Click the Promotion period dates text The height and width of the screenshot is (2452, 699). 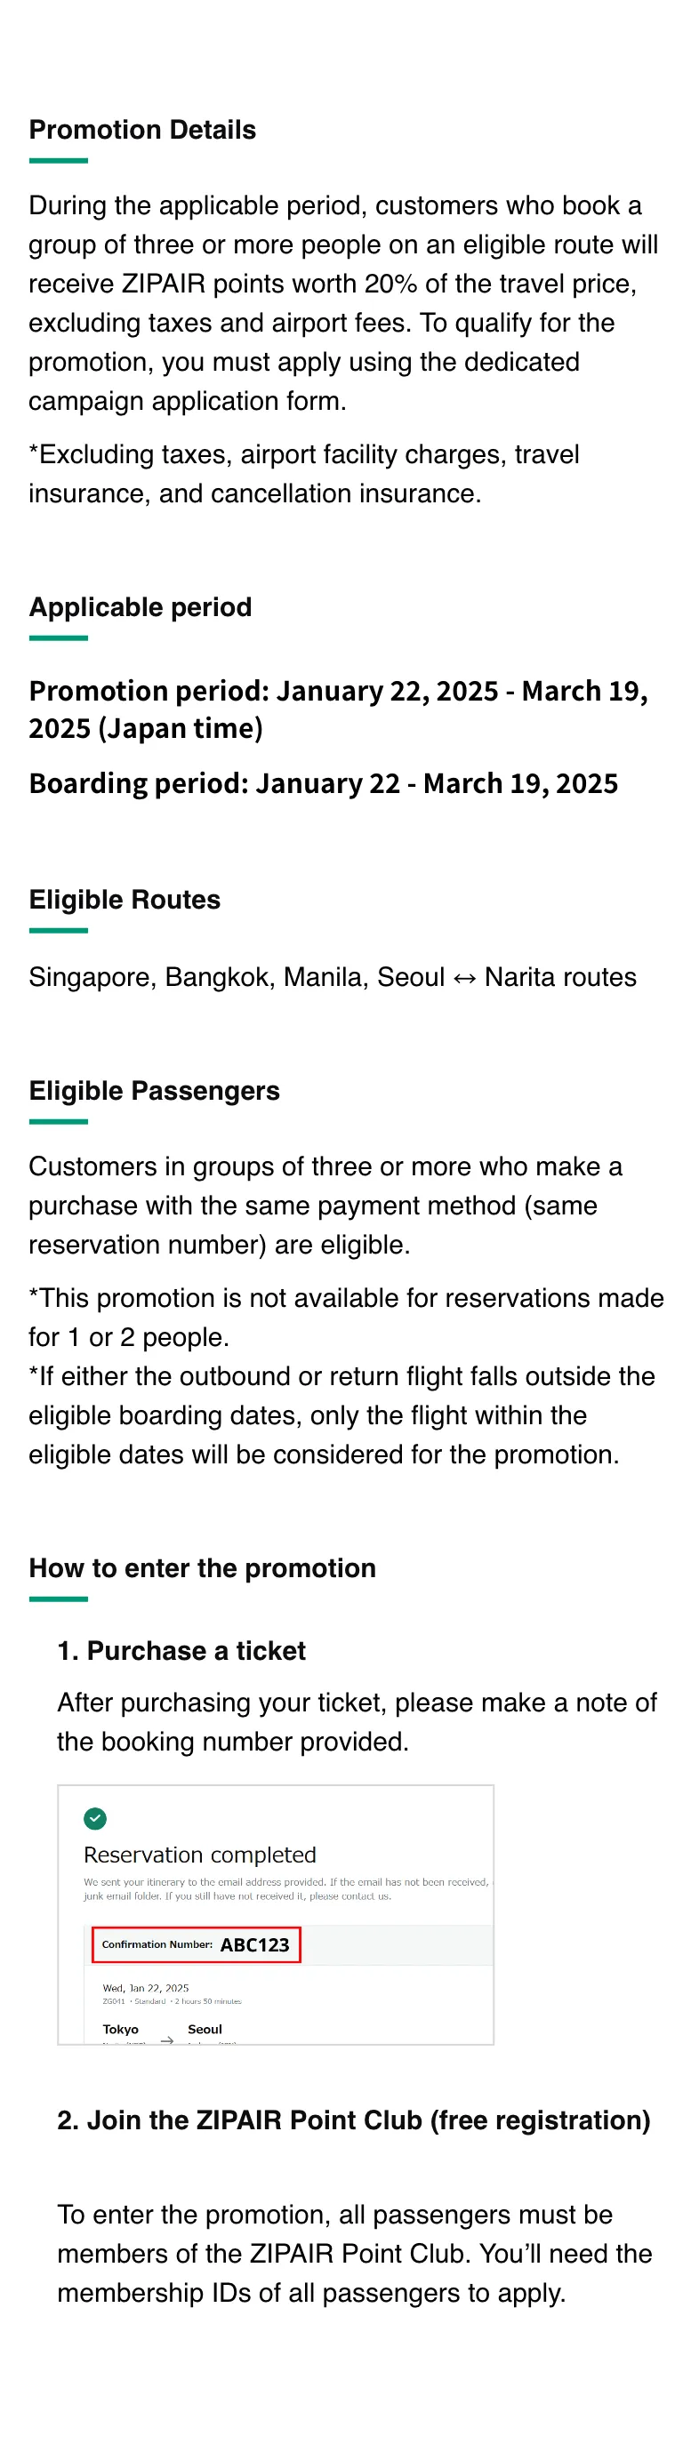[338, 709]
